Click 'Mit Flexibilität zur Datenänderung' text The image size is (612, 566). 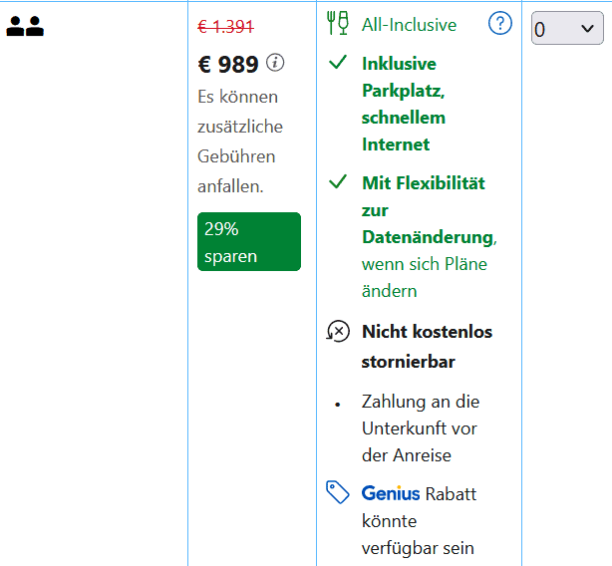[424, 210]
